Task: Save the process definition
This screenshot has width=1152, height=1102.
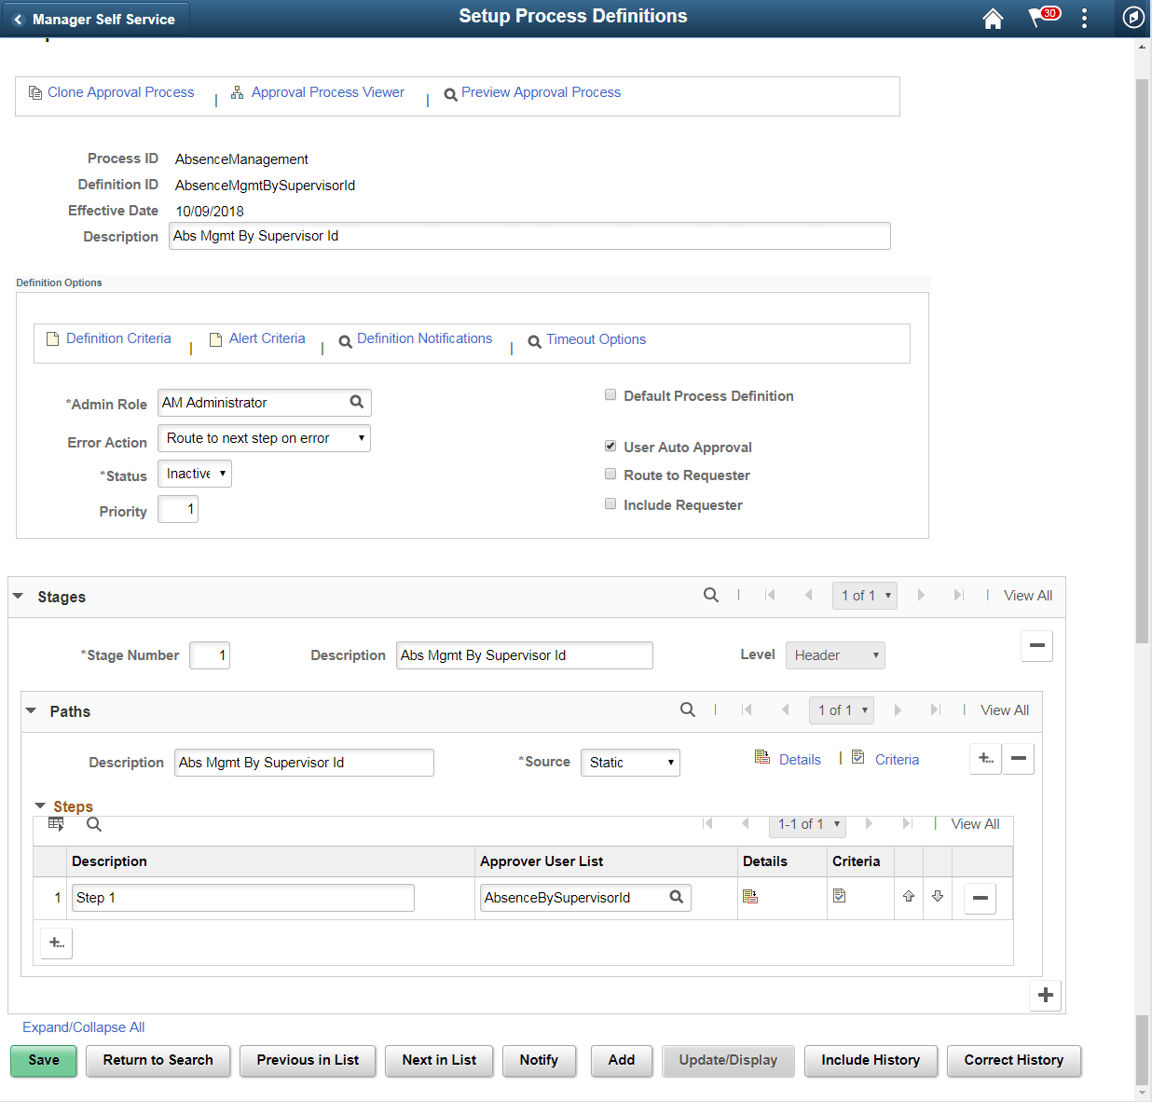Action: [x=43, y=1060]
